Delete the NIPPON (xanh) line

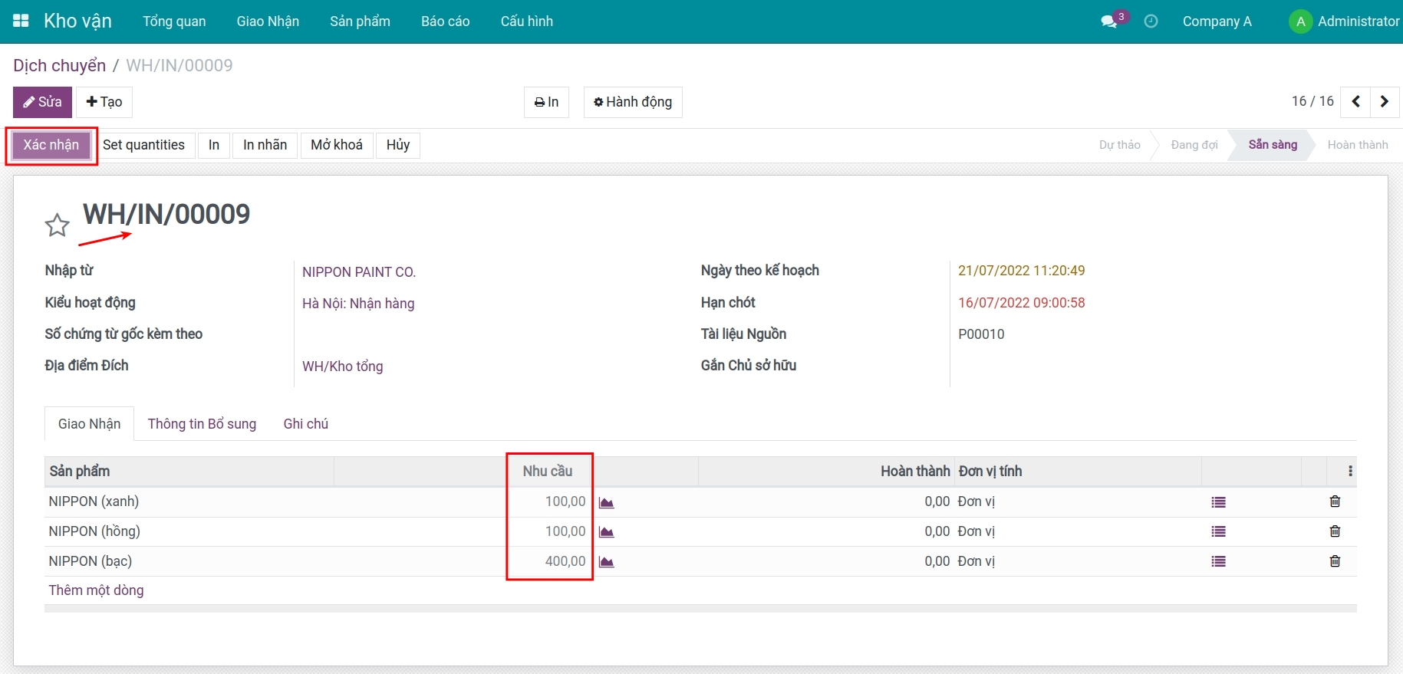1335,501
